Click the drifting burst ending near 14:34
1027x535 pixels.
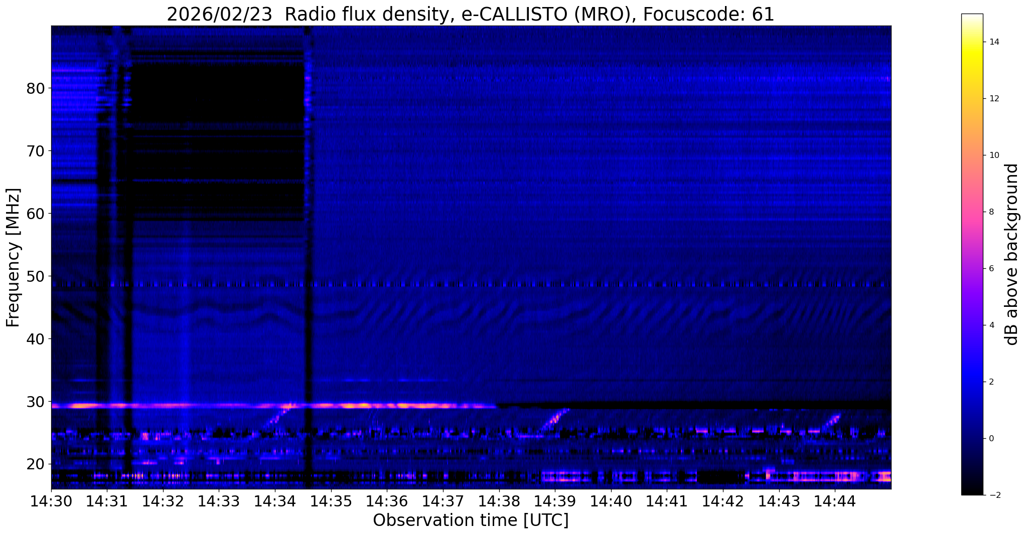277,416
